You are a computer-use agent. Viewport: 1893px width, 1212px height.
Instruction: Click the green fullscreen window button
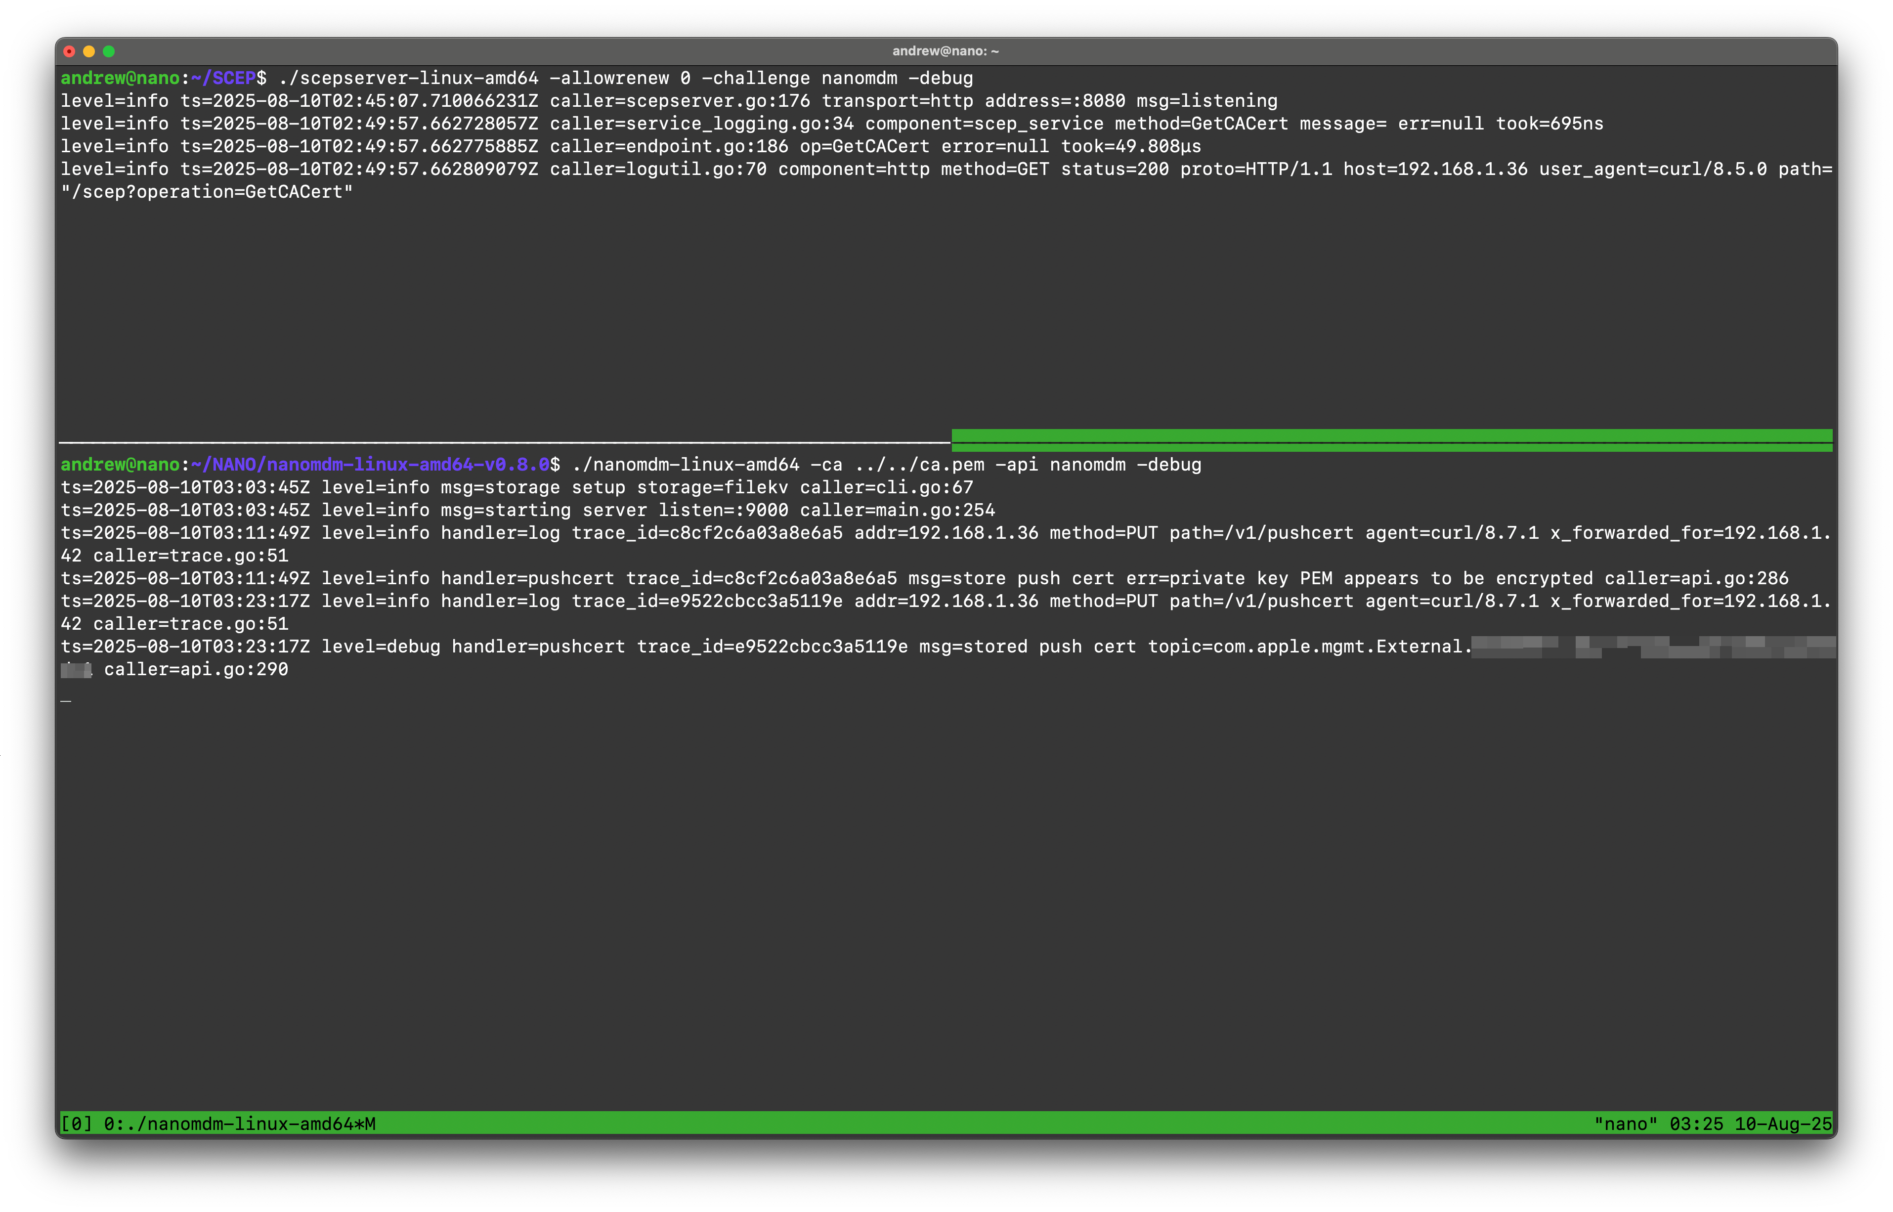(109, 51)
